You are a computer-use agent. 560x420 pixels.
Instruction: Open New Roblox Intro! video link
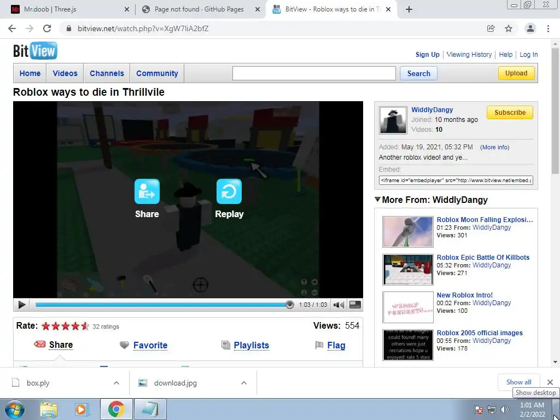point(465,295)
